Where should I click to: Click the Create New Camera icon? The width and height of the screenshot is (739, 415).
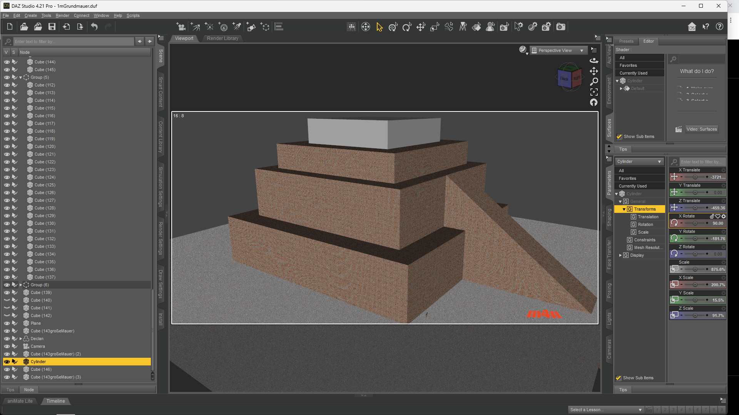point(181,27)
